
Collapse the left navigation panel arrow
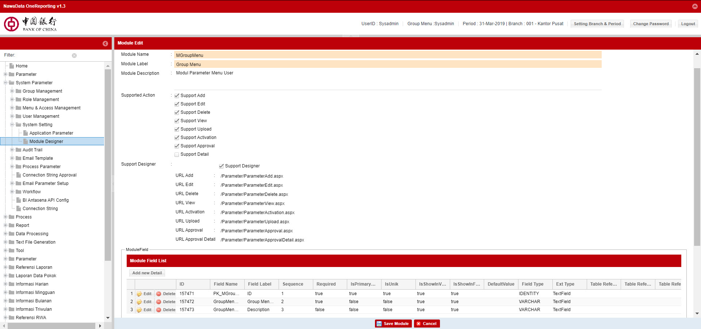pyautogui.click(x=105, y=43)
